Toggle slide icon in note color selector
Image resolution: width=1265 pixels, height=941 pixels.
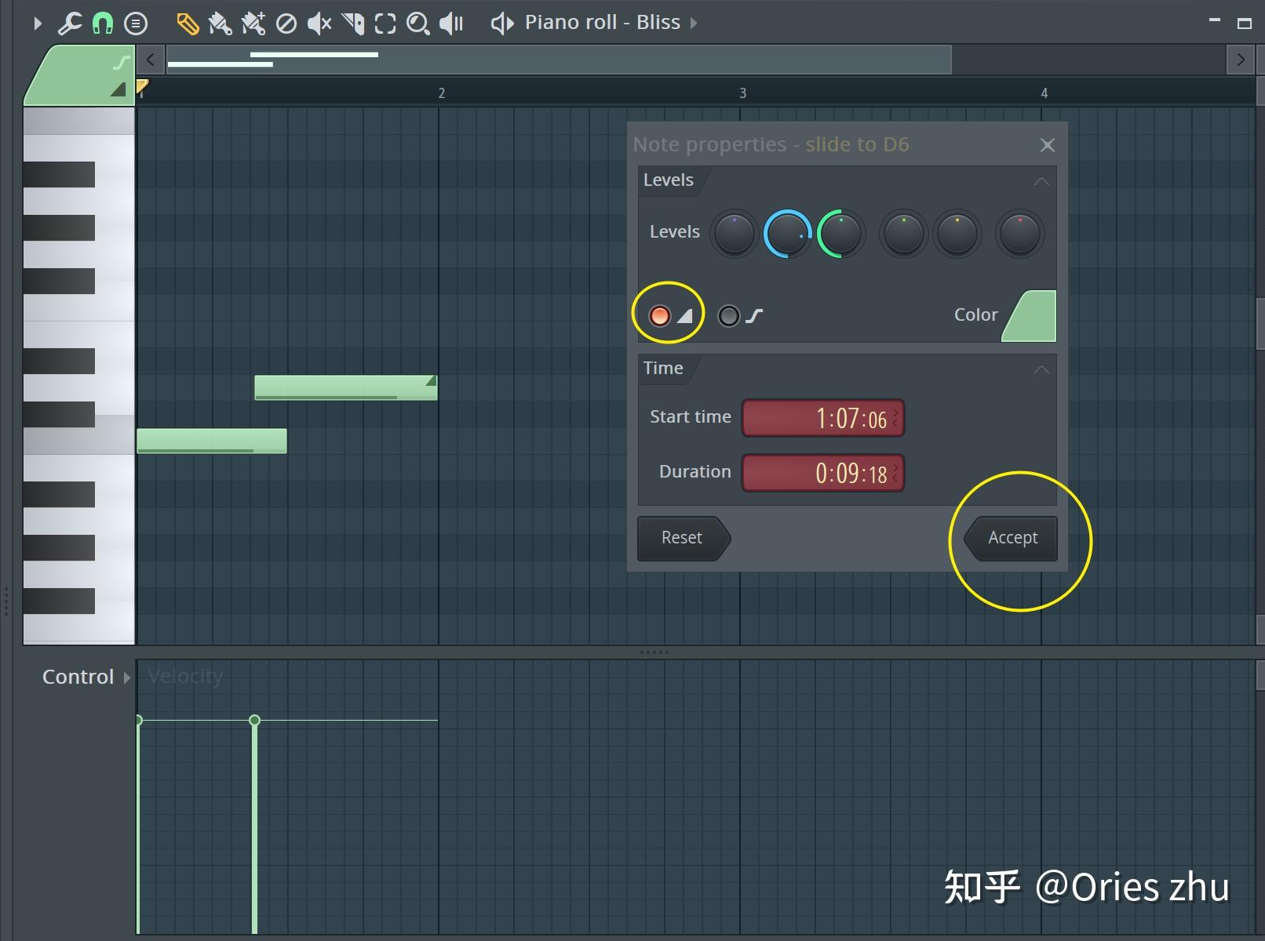click(122, 62)
